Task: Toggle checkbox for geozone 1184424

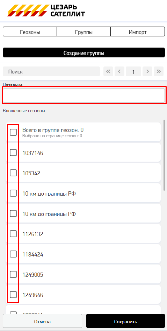Action: 13,254
